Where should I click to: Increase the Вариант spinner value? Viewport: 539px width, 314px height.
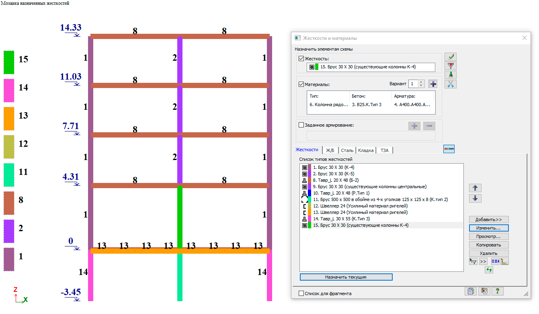point(421,82)
